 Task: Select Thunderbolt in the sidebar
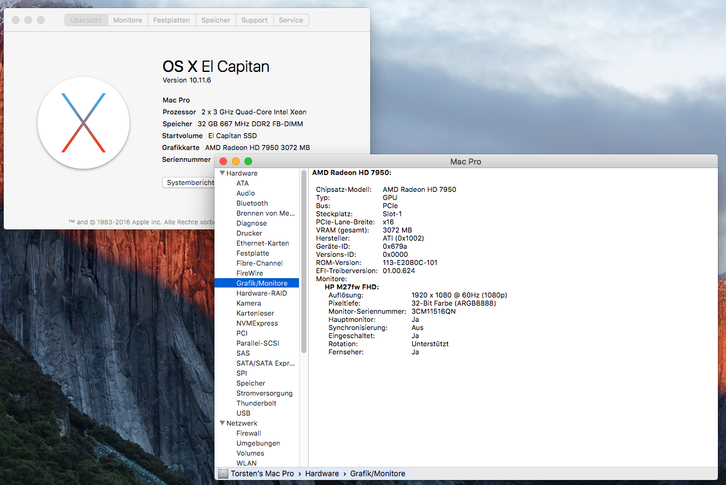coord(256,403)
